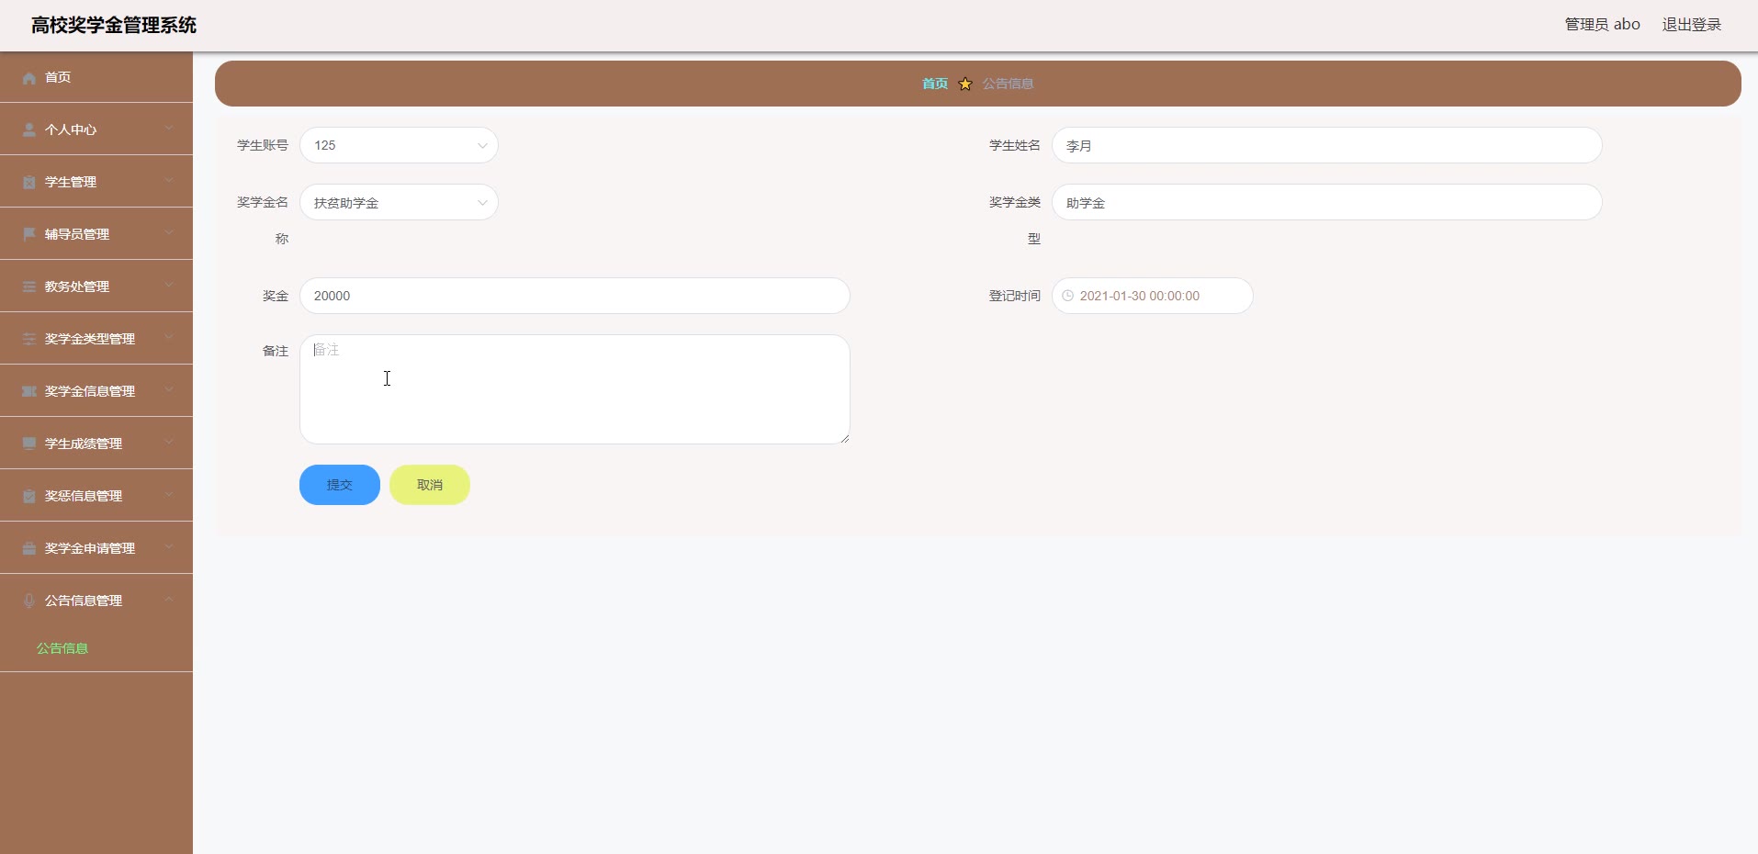Expand 奖学金信息管理 submenu chevron
The width and height of the screenshot is (1758, 854).
(169, 390)
